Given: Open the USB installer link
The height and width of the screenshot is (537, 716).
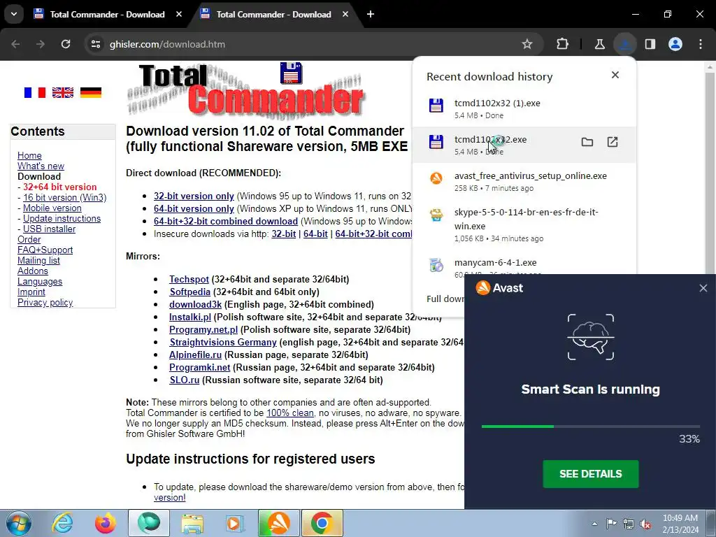Looking at the screenshot, I should 50,229.
